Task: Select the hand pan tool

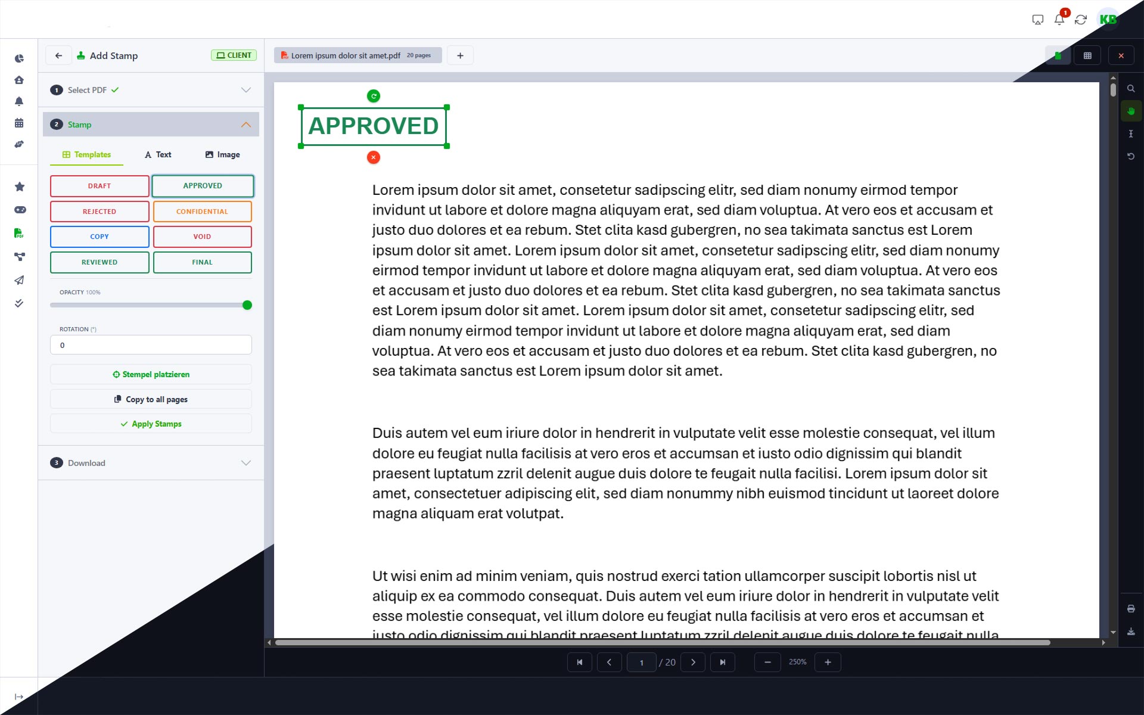Action: pyautogui.click(x=1131, y=111)
